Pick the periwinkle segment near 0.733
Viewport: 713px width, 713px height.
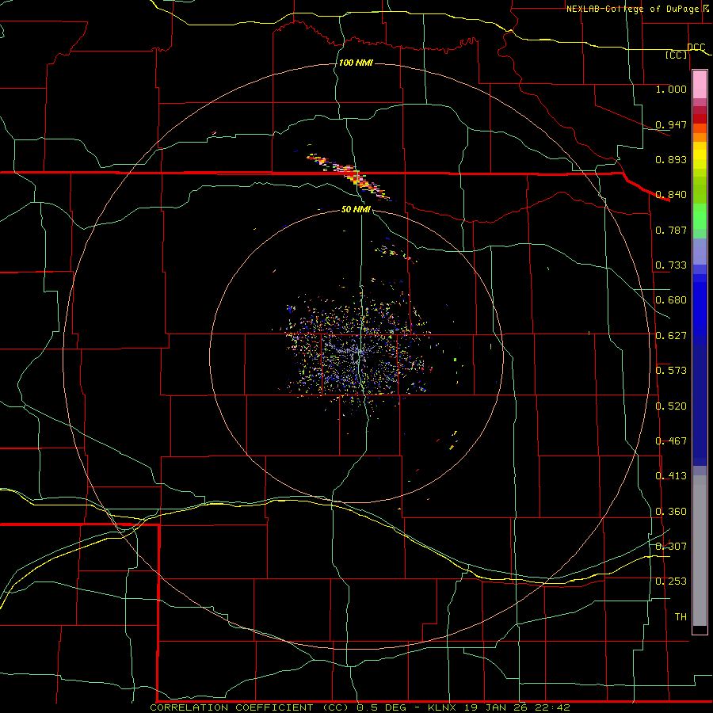(x=700, y=251)
